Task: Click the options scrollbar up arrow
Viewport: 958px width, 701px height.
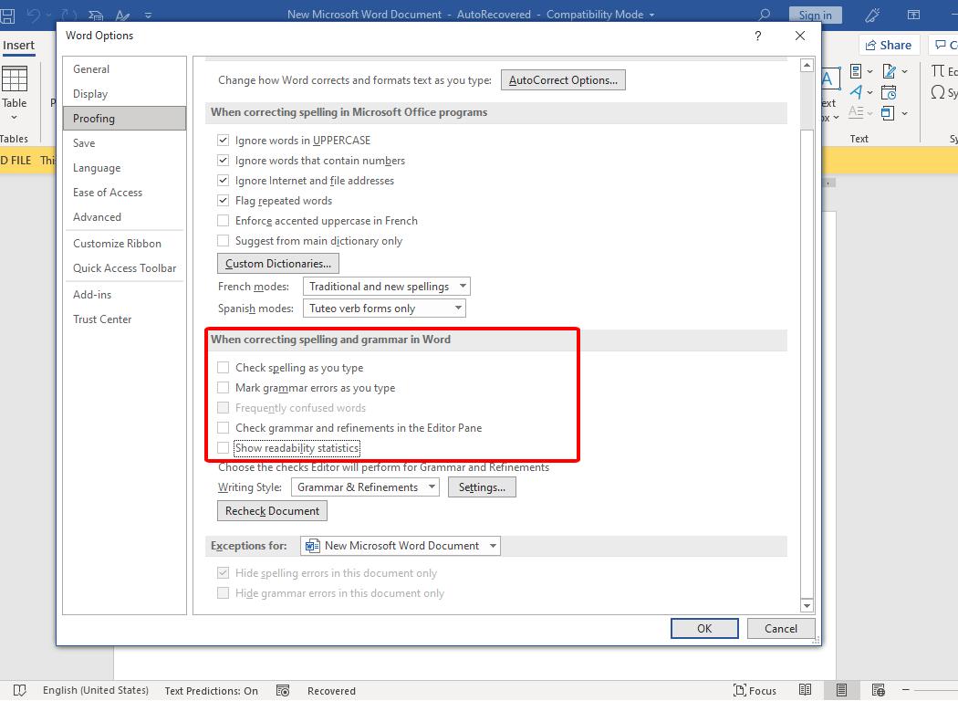Action: tap(807, 65)
